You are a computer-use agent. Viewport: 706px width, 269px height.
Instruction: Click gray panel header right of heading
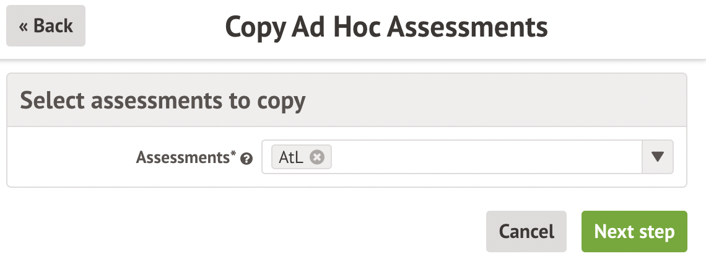495,100
